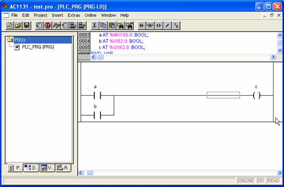The image size is (284, 187).
Task: Switch to the Data types tab
Action: [31, 168]
